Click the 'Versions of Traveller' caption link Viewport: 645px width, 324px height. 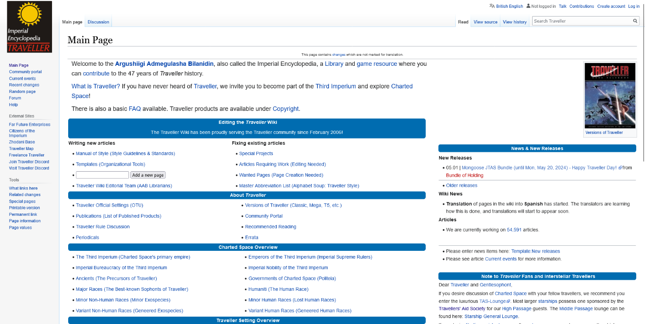pos(604,133)
